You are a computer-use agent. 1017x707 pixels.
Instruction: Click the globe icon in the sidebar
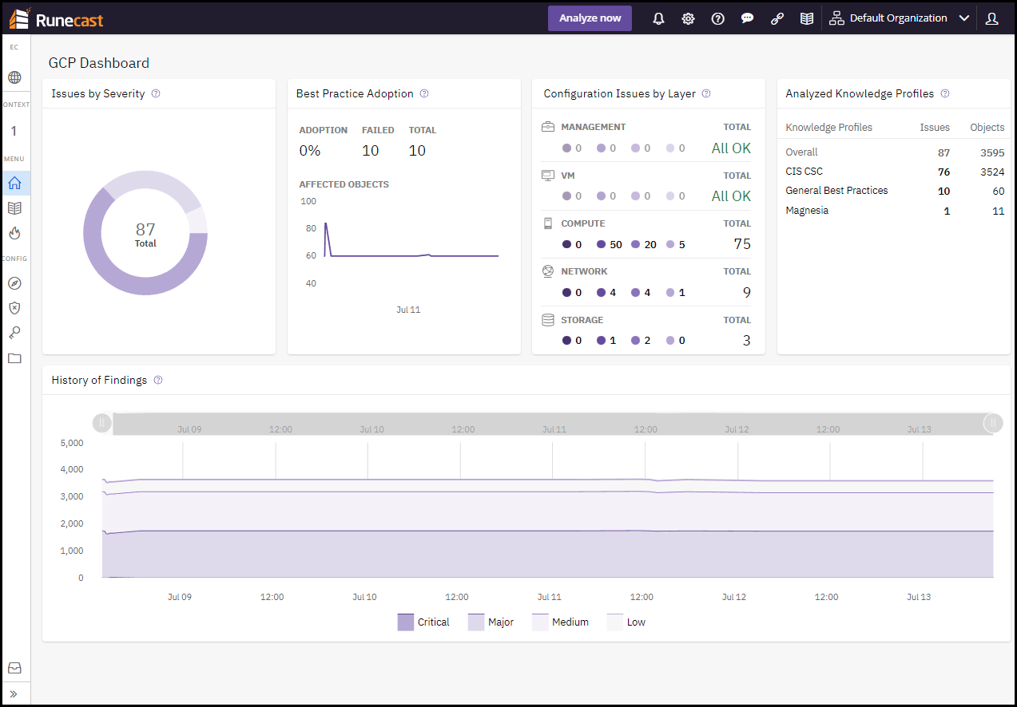tap(14, 77)
